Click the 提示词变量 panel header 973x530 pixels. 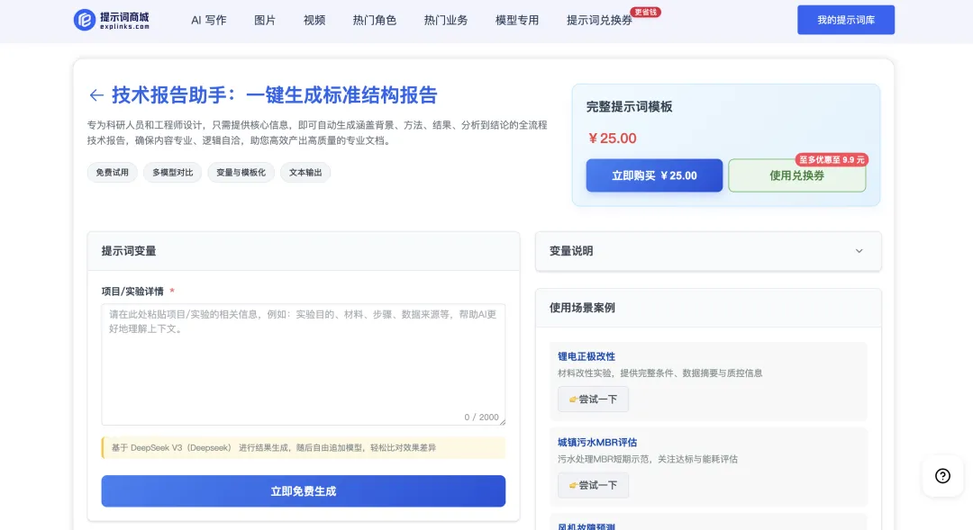click(x=304, y=251)
